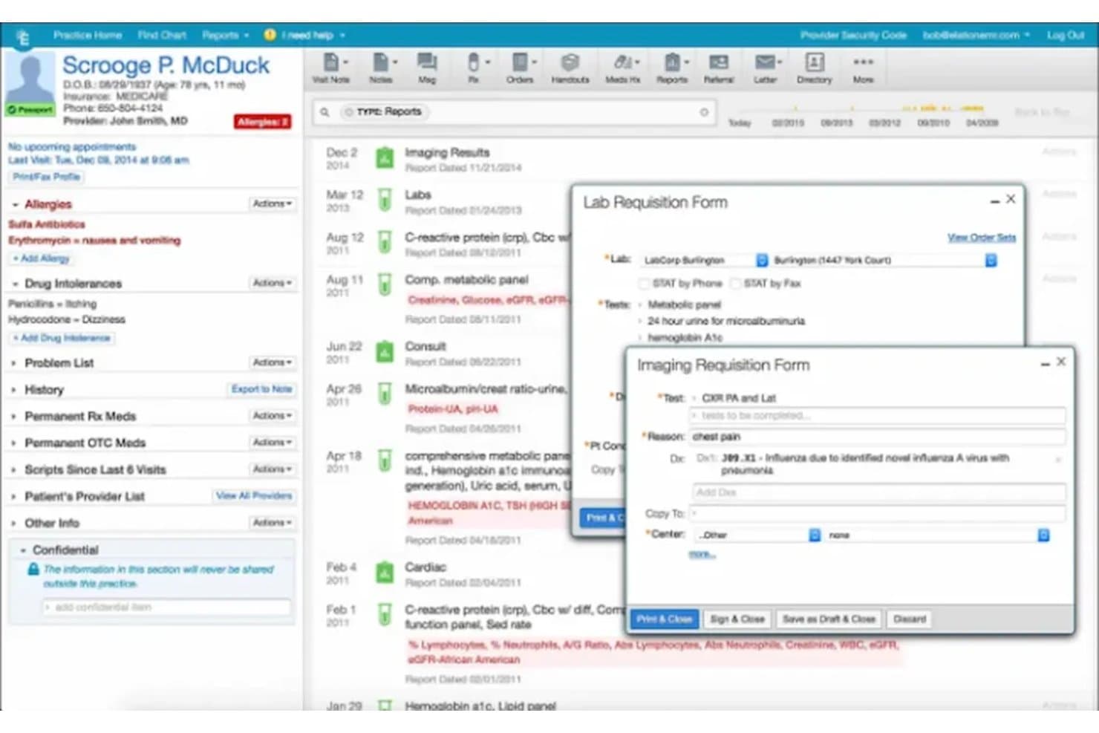
Task: Click Save as Draft & Close button
Action: tap(829, 619)
